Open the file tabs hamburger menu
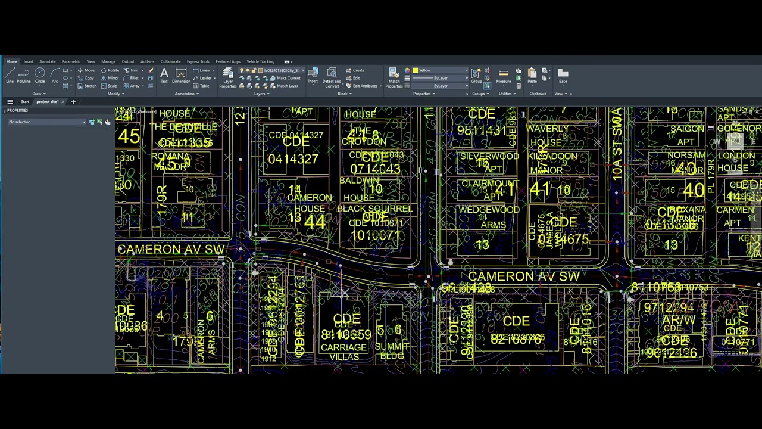Screen dimensions: 762x429 [10, 102]
